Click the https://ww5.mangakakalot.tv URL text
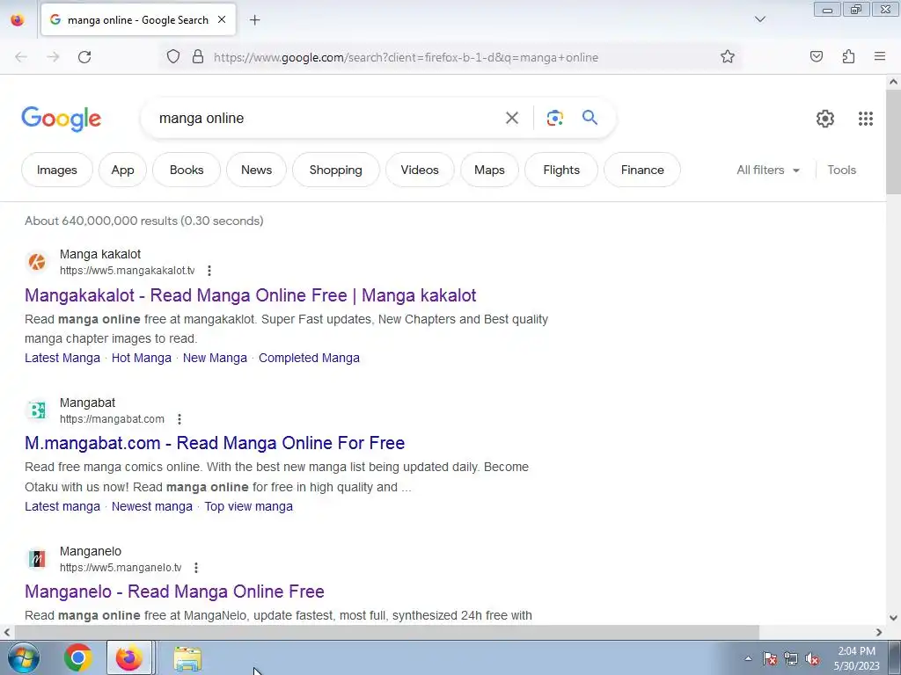This screenshot has height=675, width=901. 127,271
